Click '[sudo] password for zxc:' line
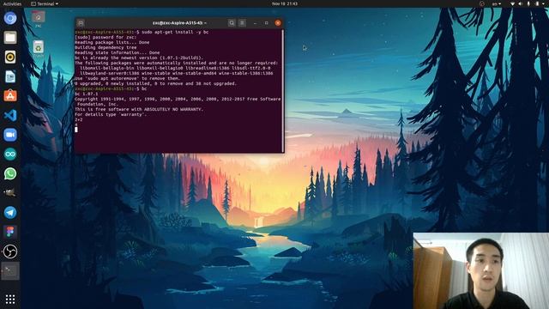Viewport: 549px width, 309px height. click(106, 37)
